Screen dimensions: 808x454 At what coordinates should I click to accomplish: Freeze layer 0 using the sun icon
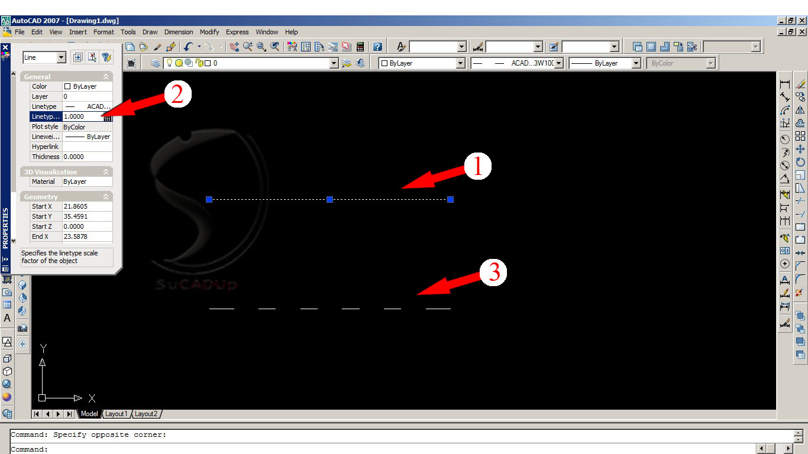(x=178, y=63)
